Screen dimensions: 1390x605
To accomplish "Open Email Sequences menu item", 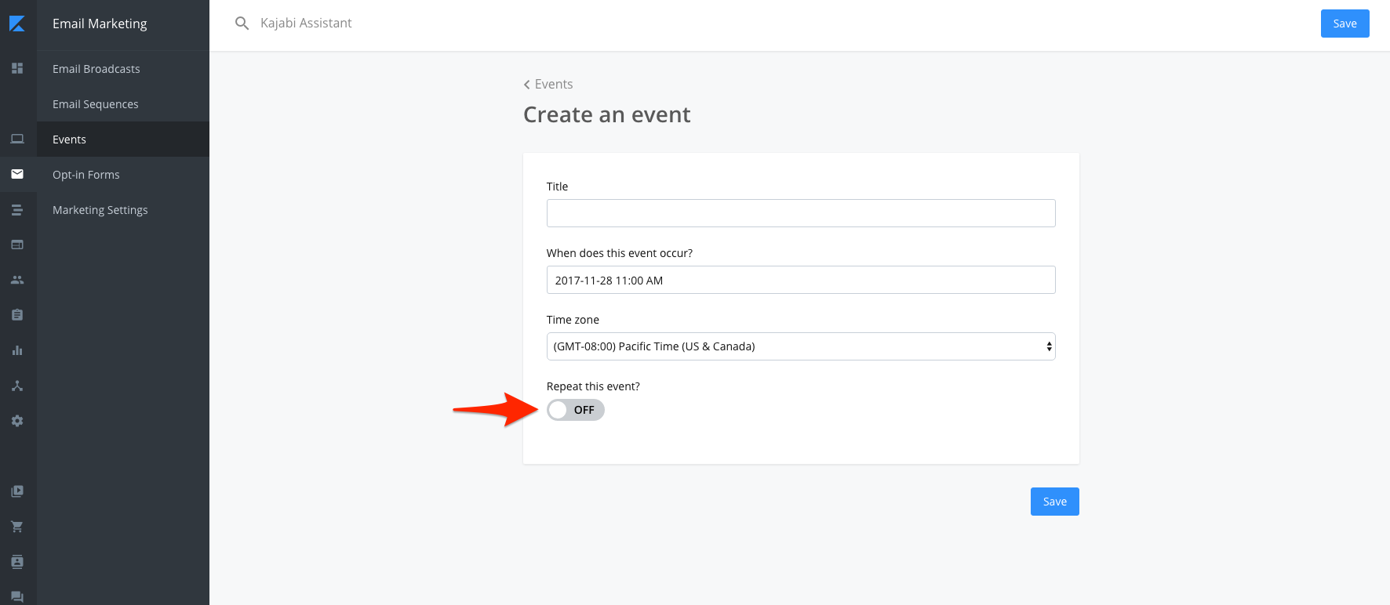I will click(x=96, y=104).
